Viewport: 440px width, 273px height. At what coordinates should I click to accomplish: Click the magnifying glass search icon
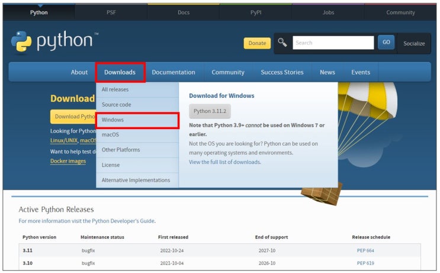click(282, 43)
